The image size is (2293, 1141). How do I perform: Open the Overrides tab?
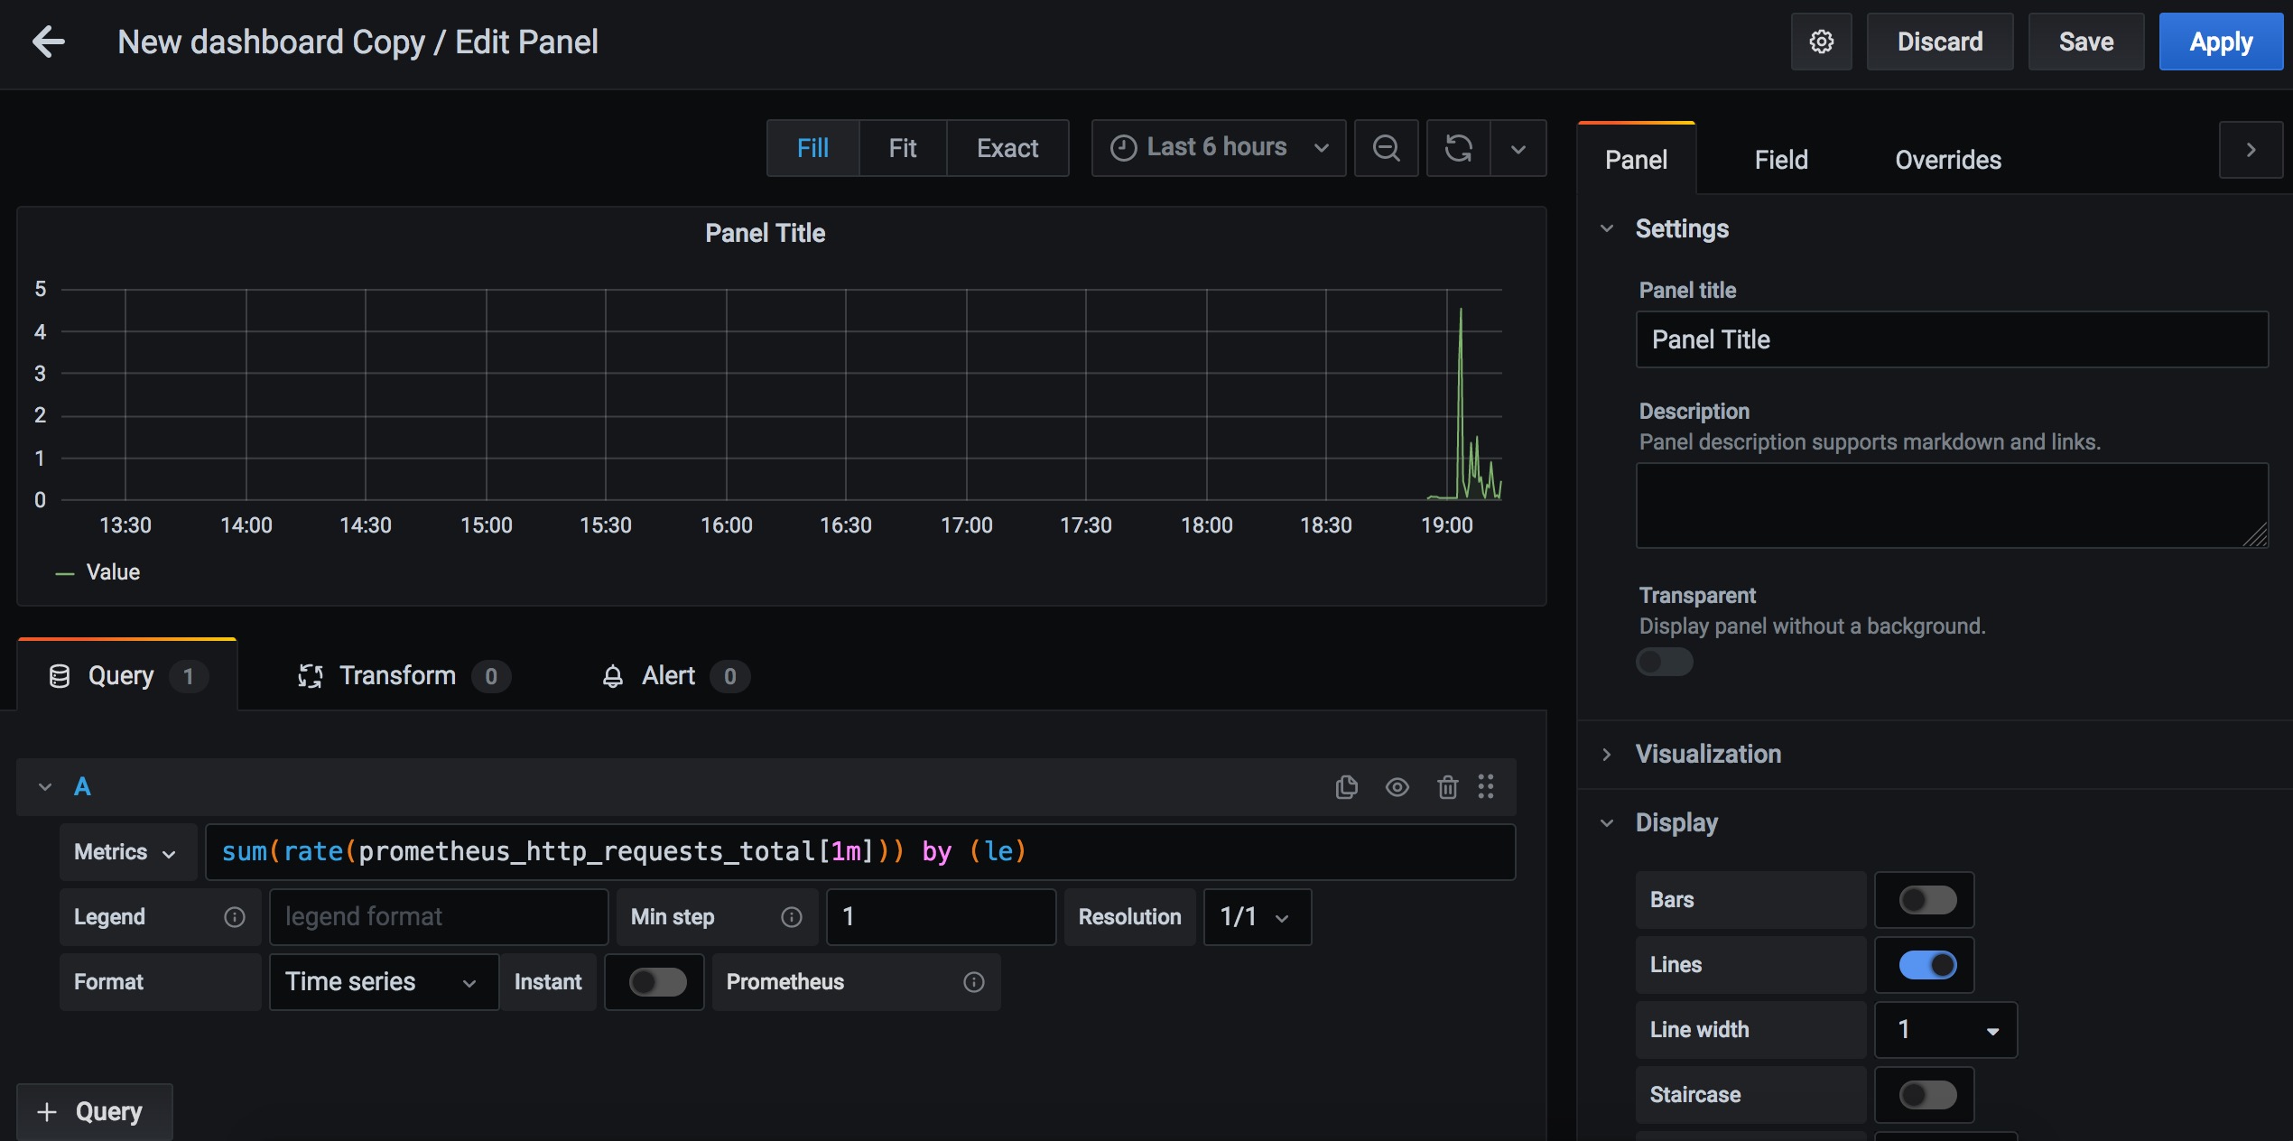pyautogui.click(x=1947, y=160)
